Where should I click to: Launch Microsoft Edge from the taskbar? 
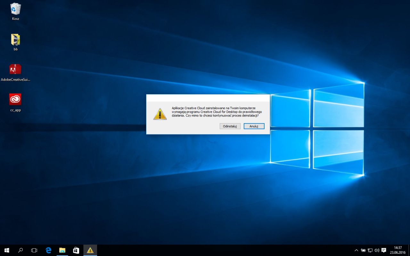pyautogui.click(x=48, y=250)
